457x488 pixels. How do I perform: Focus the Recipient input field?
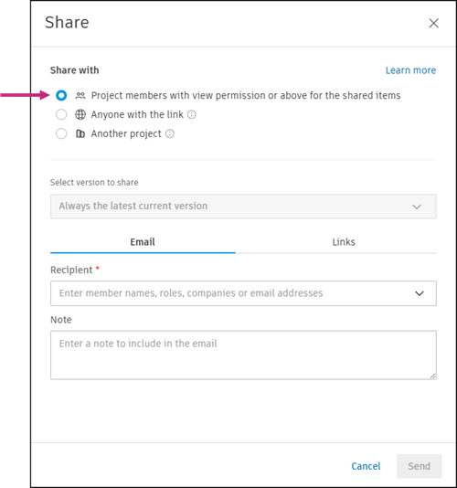243,293
